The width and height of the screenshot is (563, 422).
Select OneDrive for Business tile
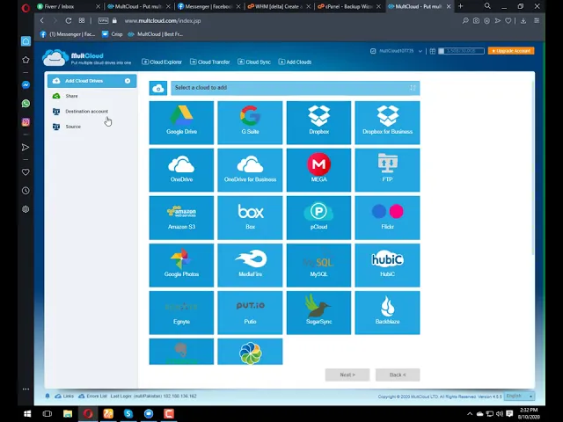click(250, 170)
